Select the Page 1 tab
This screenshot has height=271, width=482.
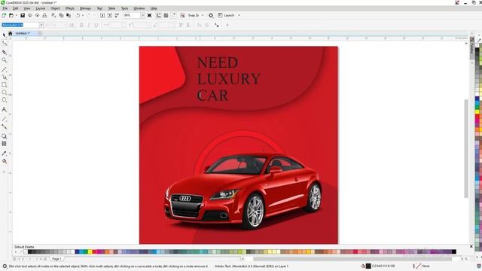[56, 259]
